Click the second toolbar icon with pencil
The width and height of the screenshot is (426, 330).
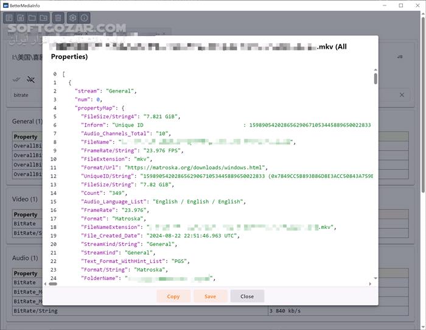[x=21, y=18]
